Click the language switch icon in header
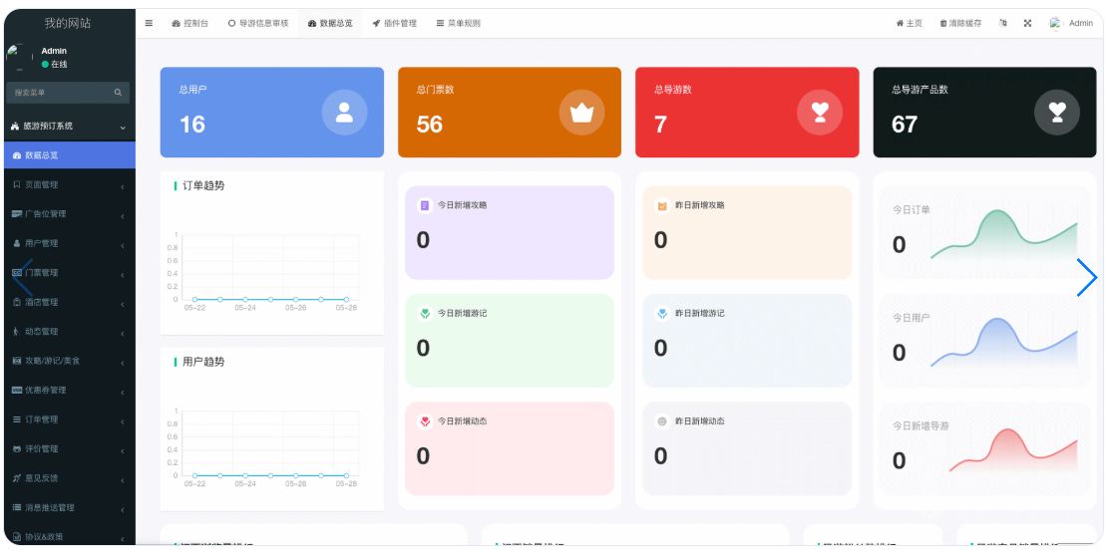The image size is (1105, 550). click(x=1002, y=23)
